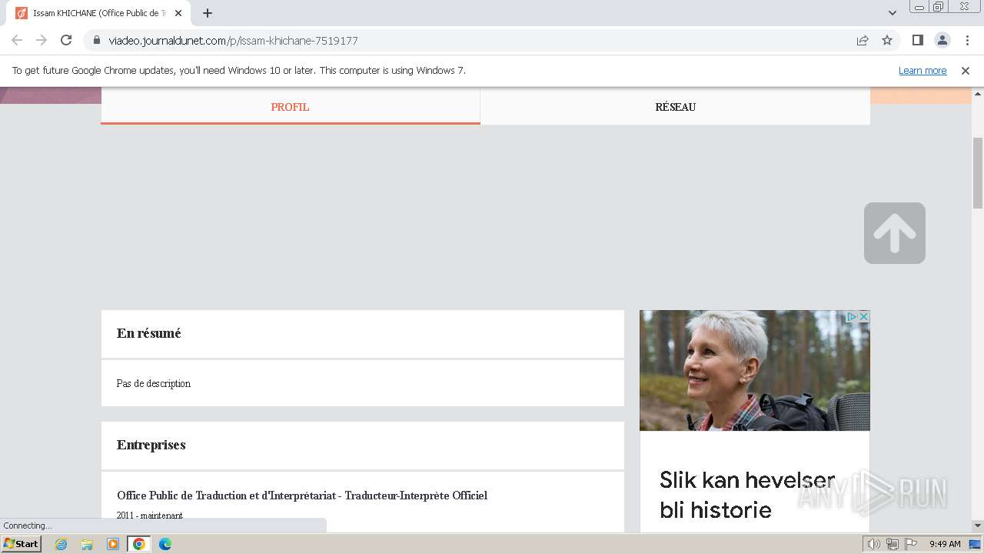The width and height of the screenshot is (984, 554).
Task: Open Windows Media Player from taskbar
Action: (113, 544)
